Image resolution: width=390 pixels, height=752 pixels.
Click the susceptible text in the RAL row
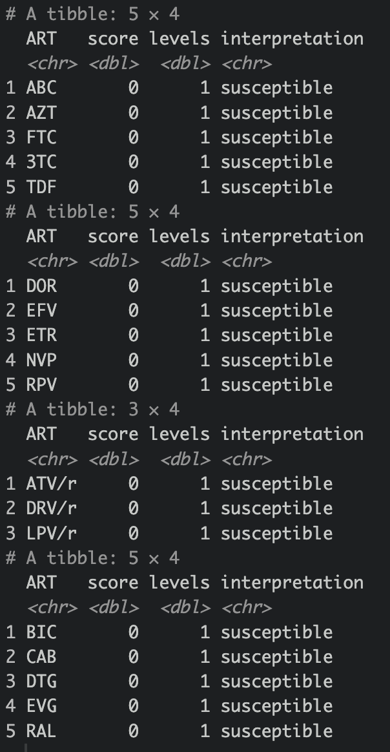click(276, 731)
